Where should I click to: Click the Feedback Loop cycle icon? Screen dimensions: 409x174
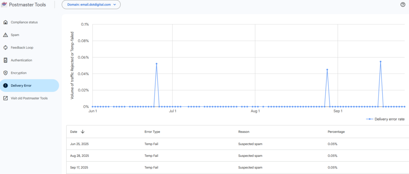coord(5,48)
